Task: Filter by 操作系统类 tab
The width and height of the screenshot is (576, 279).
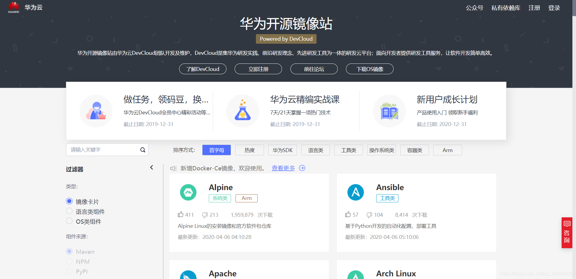Action: pyautogui.click(x=382, y=150)
